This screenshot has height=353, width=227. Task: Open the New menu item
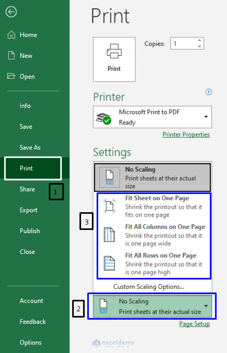(x=26, y=56)
